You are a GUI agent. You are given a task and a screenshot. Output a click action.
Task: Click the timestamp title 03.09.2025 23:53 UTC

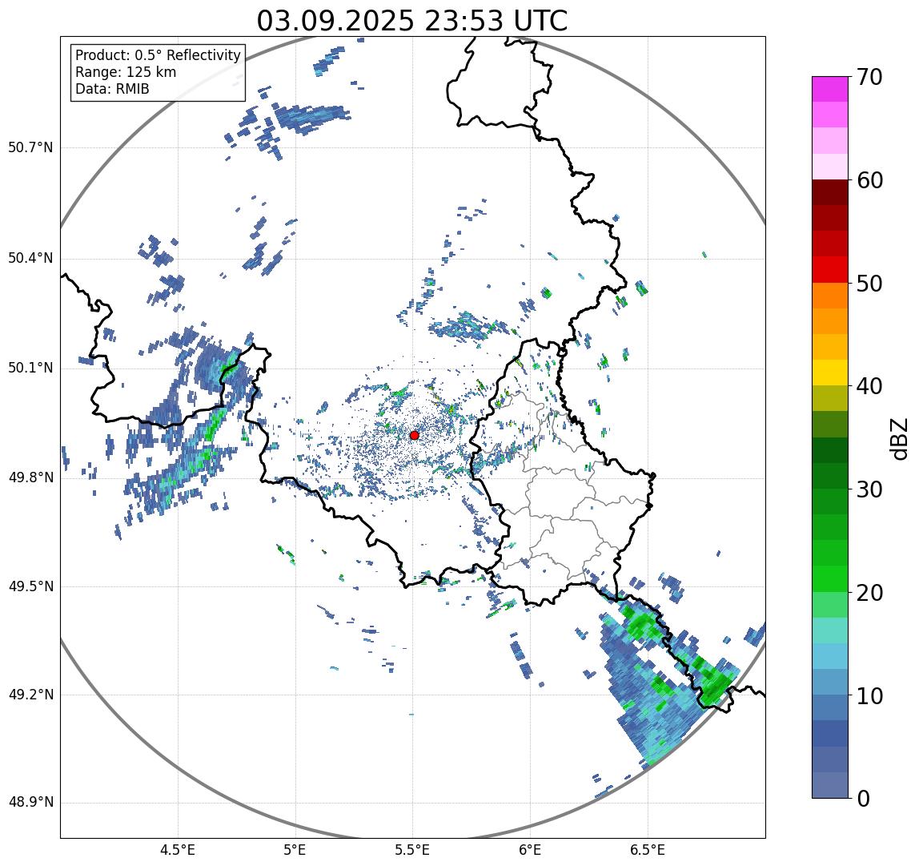click(412, 21)
